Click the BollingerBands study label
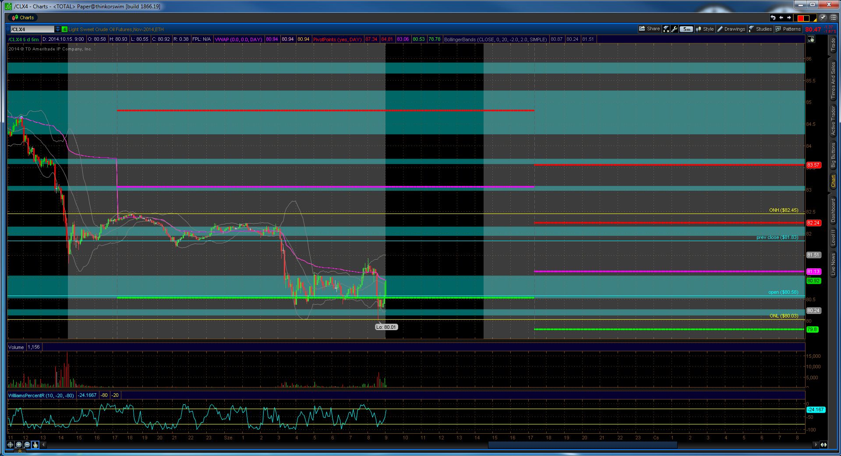The height and width of the screenshot is (456, 841). point(495,39)
